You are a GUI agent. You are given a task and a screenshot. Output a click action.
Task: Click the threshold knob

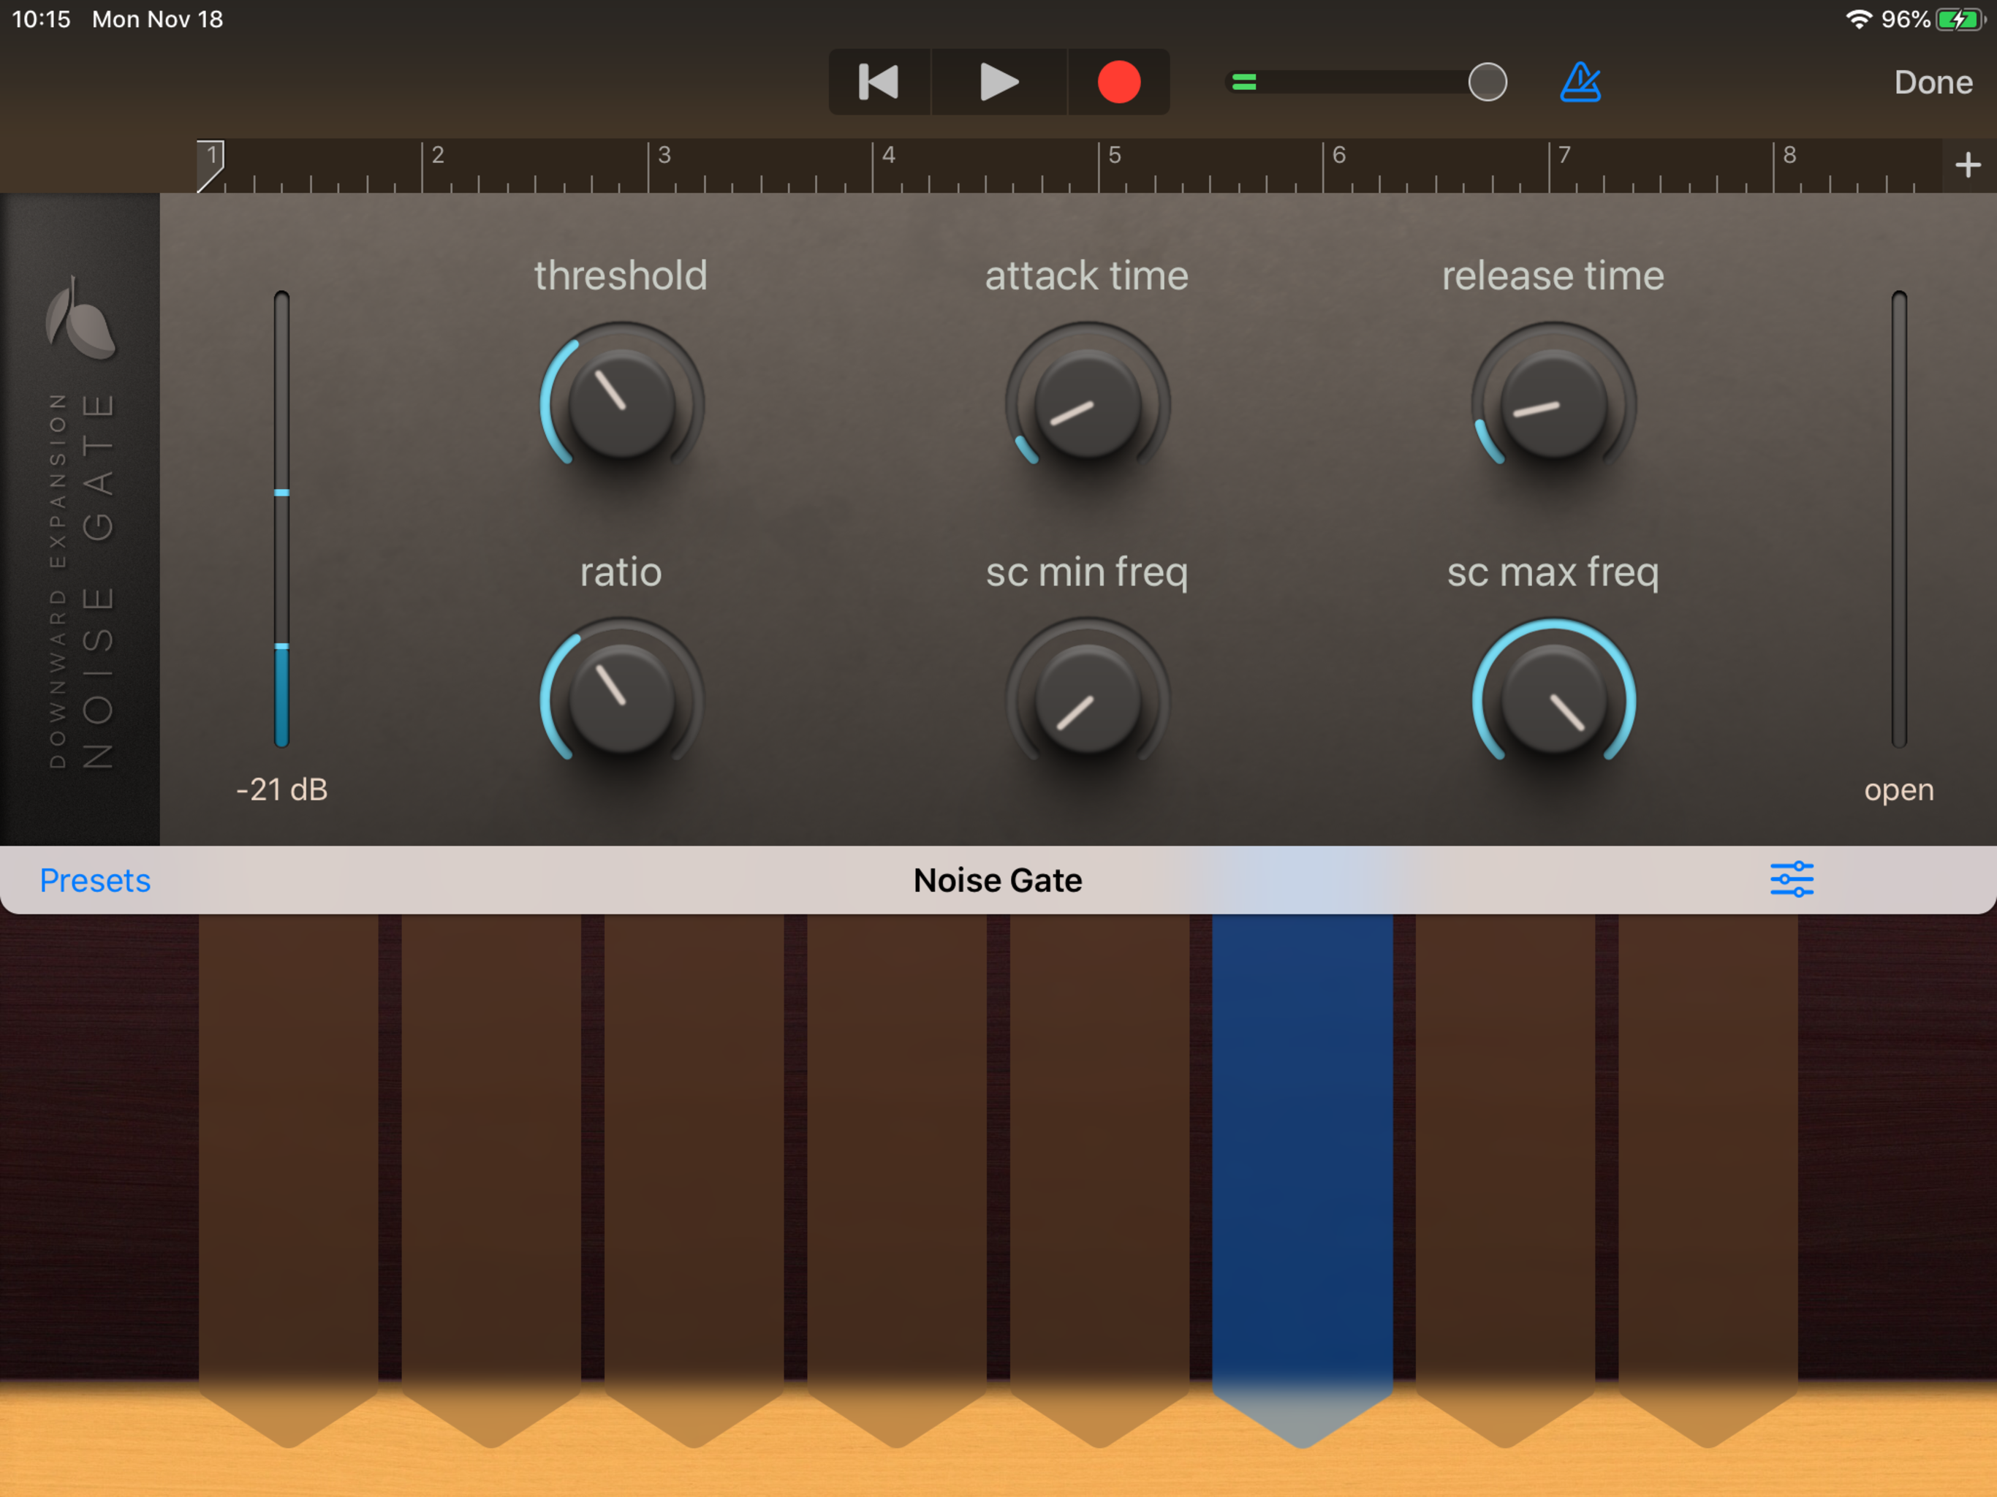tap(621, 402)
